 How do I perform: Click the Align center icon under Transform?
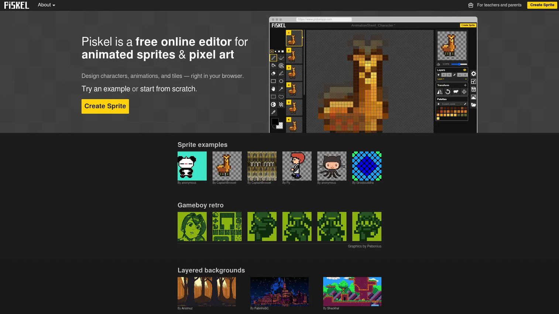tap(464, 92)
